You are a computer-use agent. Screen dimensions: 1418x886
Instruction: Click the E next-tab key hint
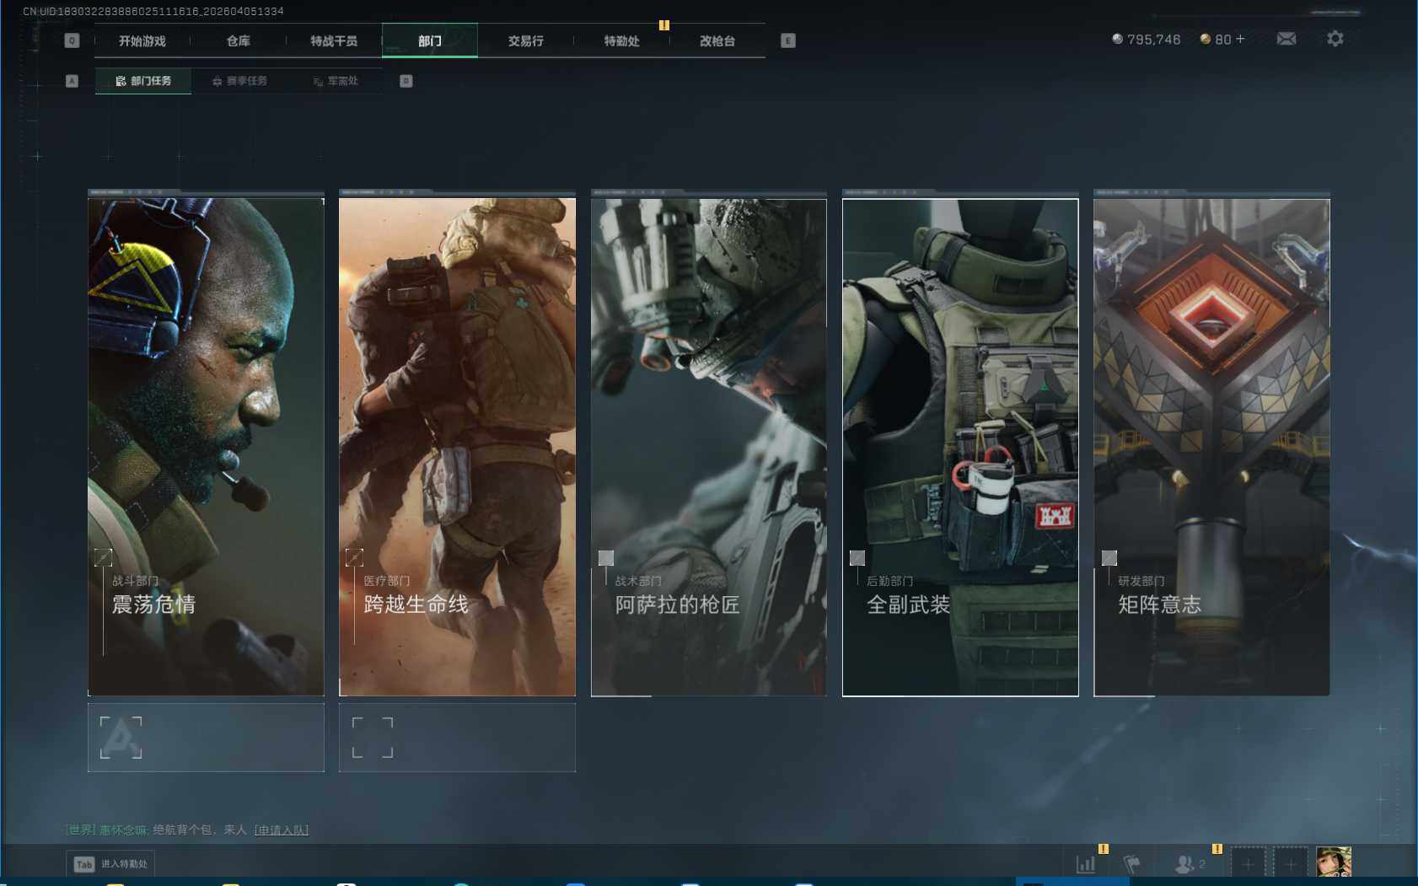coord(788,40)
